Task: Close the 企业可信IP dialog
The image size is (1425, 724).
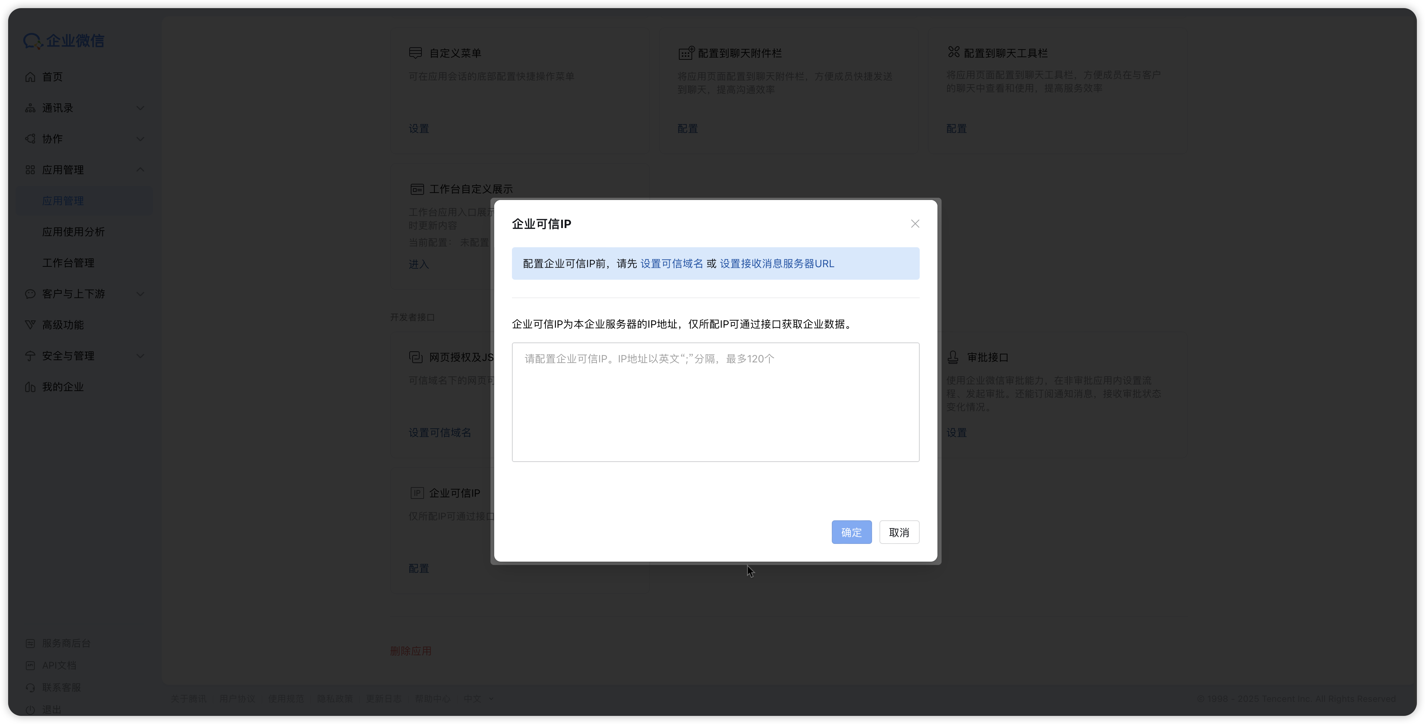Action: pyautogui.click(x=915, y=224)
